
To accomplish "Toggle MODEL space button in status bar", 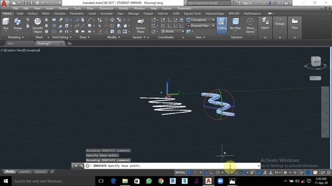I will (x=180, y=173).
